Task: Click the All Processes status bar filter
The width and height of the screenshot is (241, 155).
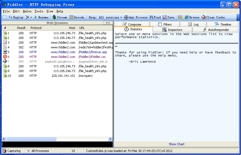Action: (x=38, y=151)
